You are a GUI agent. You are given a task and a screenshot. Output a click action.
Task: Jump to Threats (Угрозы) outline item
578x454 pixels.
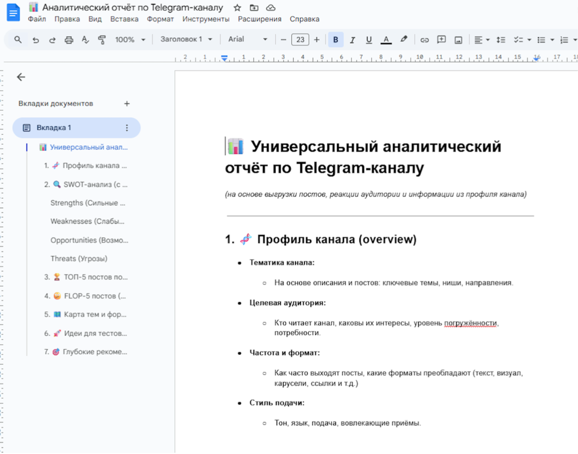pyautogui.click(x=79, y=259)
